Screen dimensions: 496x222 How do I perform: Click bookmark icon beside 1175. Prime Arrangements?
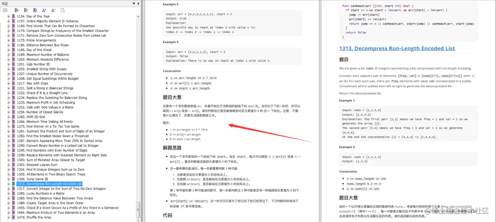[13, 40]
